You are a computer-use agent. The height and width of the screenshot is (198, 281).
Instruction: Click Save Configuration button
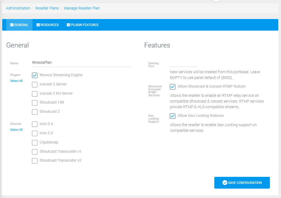[242, 183]
